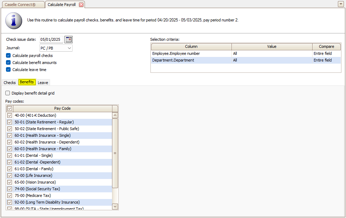The height and width of the screenshot is (218, 346).
Task: Click the All value for Employee number
Action: click(x=235, y=53)
